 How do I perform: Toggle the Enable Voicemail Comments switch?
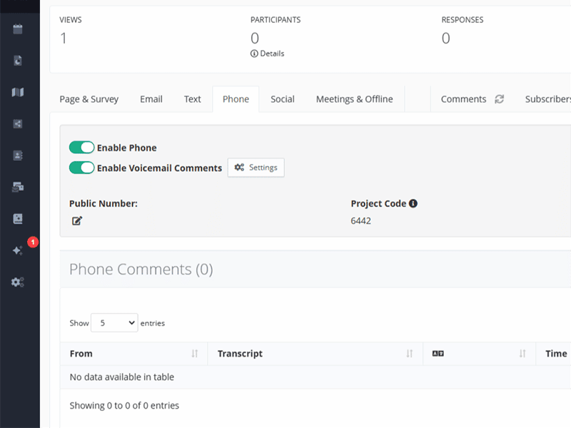point(81,168)
